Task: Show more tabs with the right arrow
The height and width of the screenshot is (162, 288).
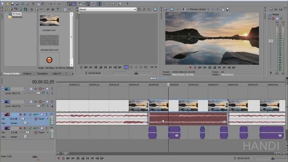Action: coord(72,74)
